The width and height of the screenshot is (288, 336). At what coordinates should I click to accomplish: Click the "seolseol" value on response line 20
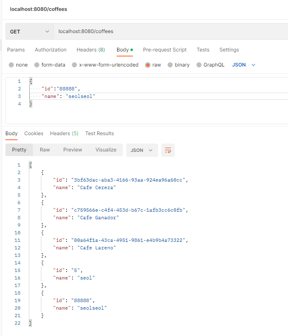click(92, 308)
